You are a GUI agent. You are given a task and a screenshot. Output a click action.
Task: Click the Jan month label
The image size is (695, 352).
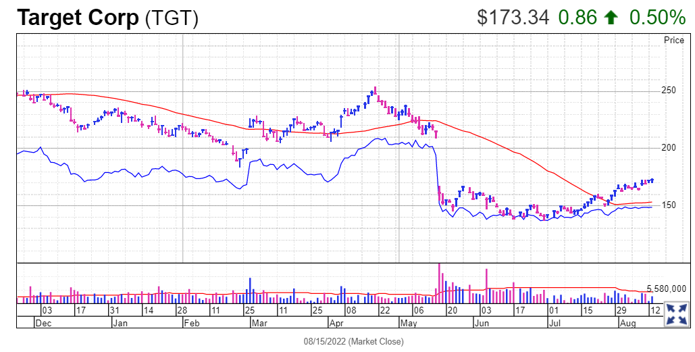(x=120, y=323)
